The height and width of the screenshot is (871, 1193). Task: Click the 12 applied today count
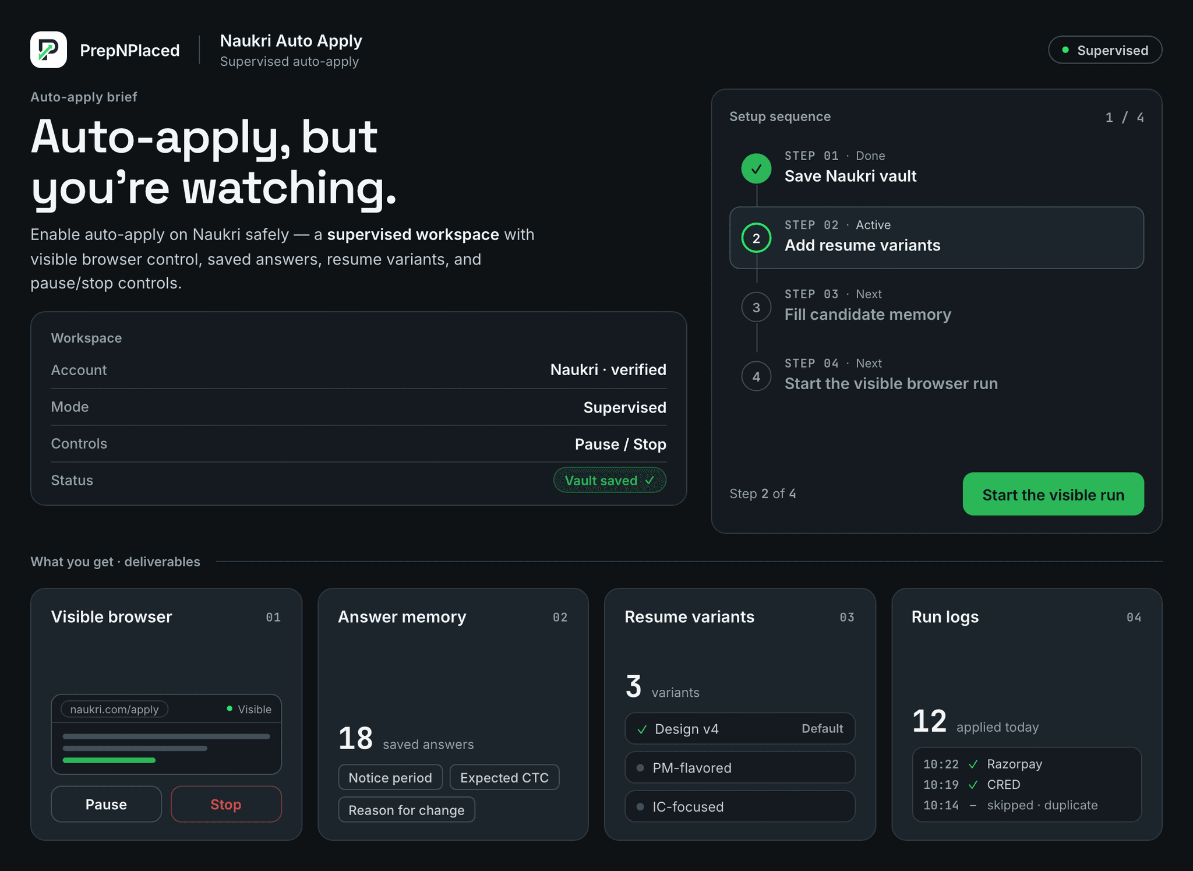[975, 721]
